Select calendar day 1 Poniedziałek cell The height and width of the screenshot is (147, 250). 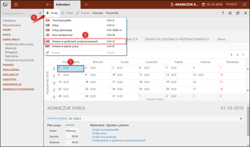pos(71,69)
